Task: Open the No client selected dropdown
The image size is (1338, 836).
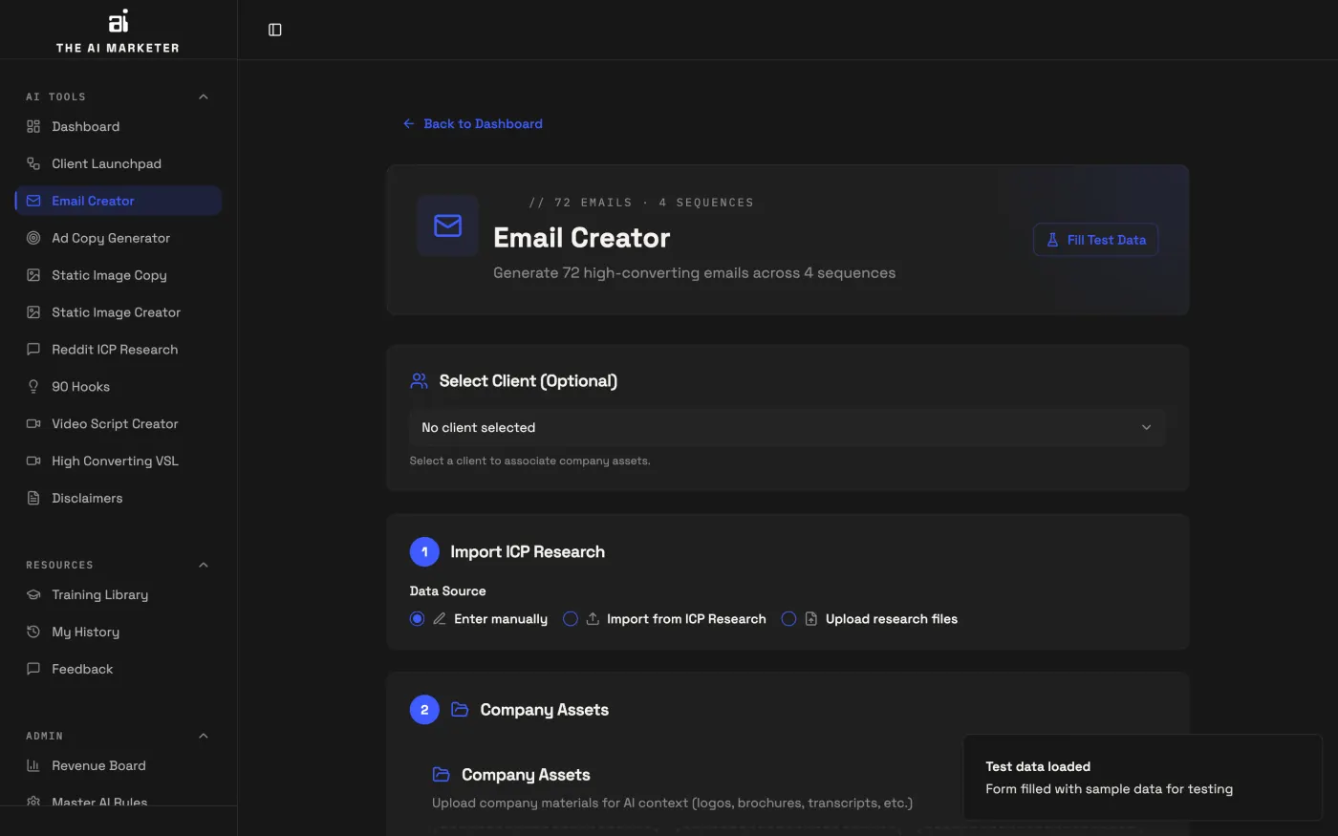Action: point(788,427)
